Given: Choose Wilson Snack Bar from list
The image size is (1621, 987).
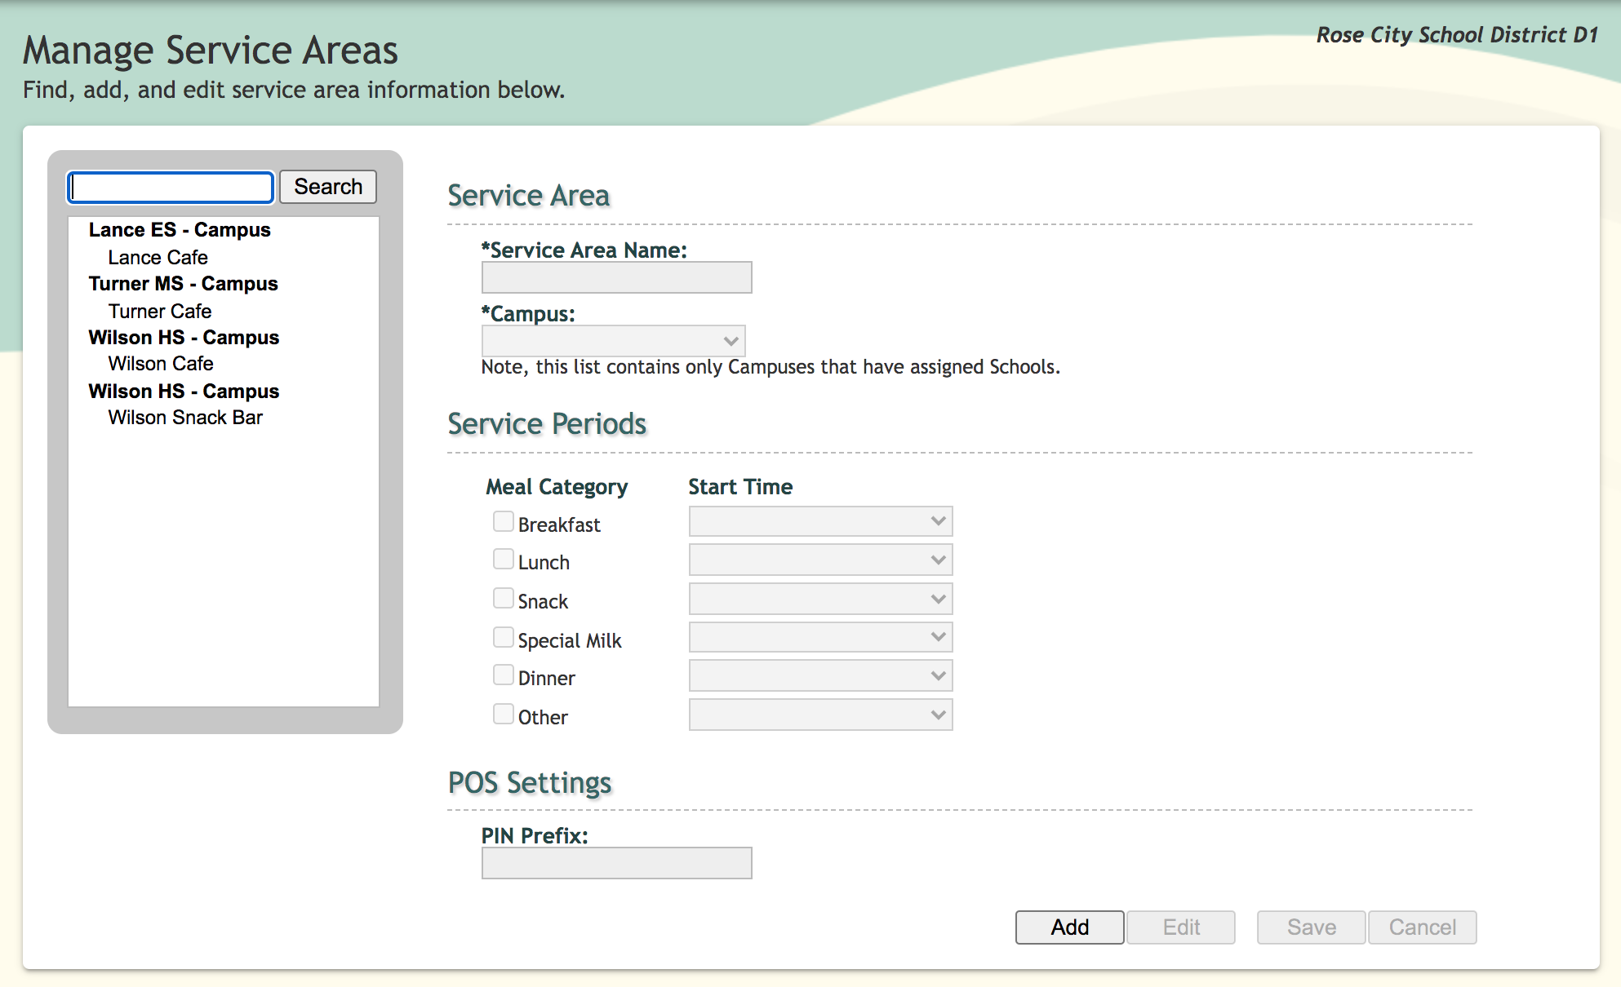Looking at the screenshot, I should click(185, 418).
